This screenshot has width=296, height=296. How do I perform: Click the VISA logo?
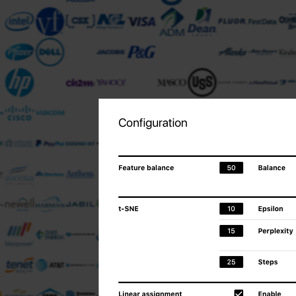point(142,21)
